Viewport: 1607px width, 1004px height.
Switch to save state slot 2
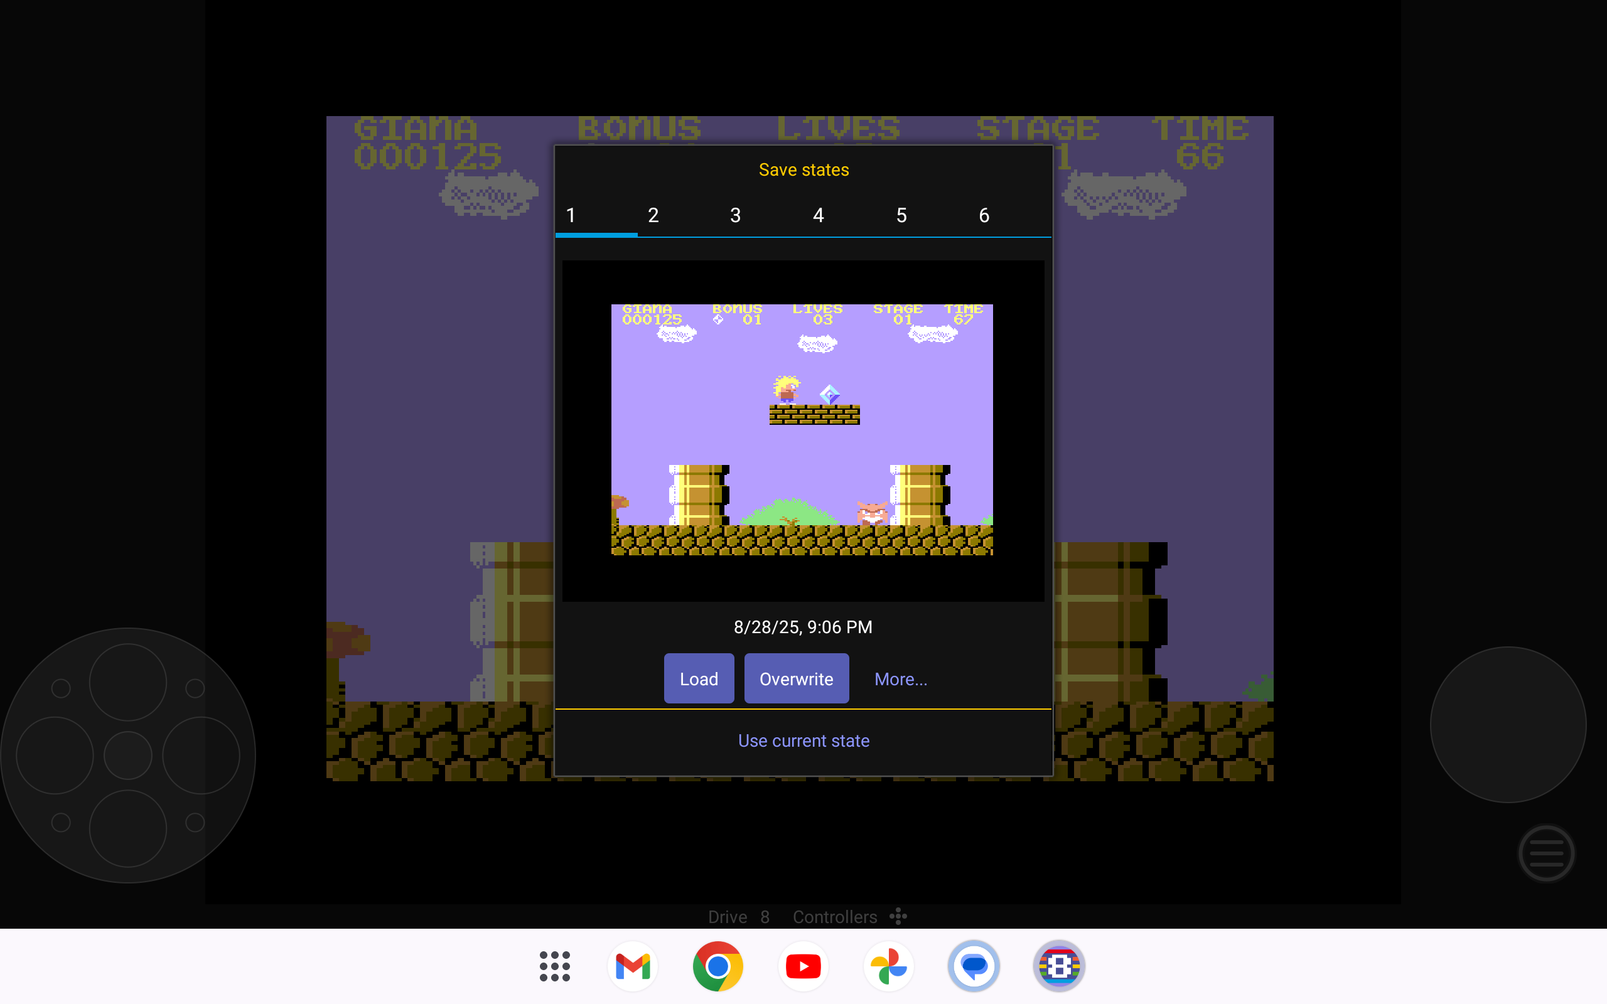[x=653, y=215]
